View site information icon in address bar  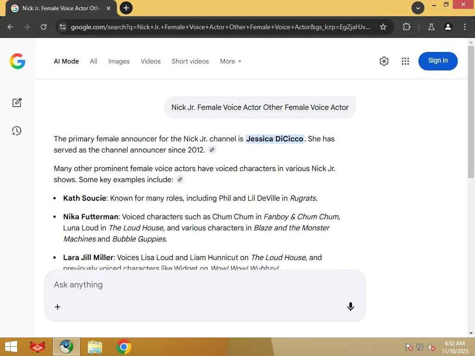(x=63, y=27)
